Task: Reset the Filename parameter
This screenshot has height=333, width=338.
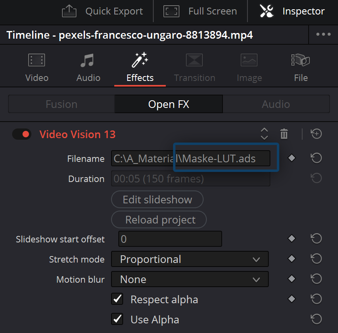Action: click(x=316, y=158)
